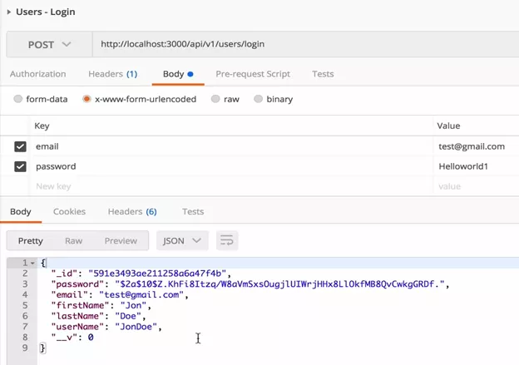Open the Pre-request Script tab
Viewport: 519px width, 365px height.
point(253,74)
